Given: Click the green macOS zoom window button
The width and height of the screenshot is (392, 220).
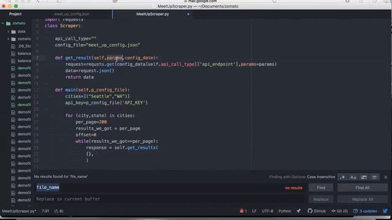Looking at the screenshot, I should [16, 6].
